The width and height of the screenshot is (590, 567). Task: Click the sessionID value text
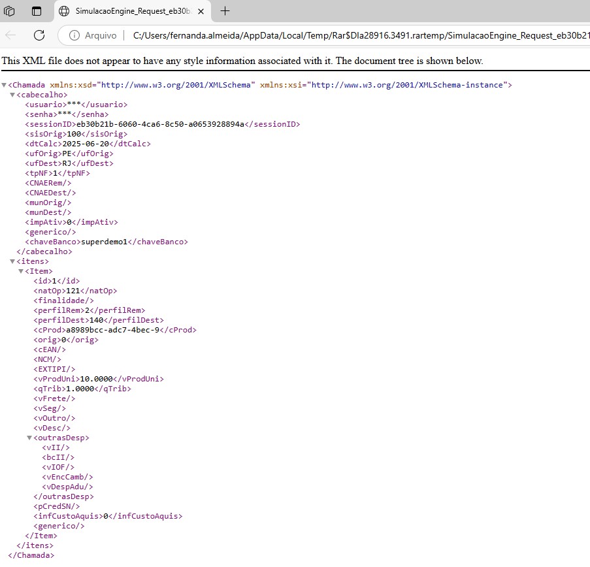click(x=160, y=124)
